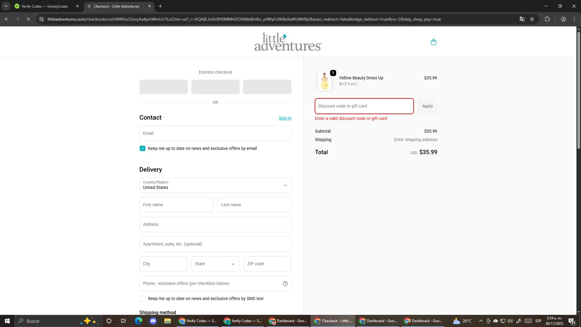Screen dimensions: 581x327
Task: Go back to the previous page
Action: (7, 19)
